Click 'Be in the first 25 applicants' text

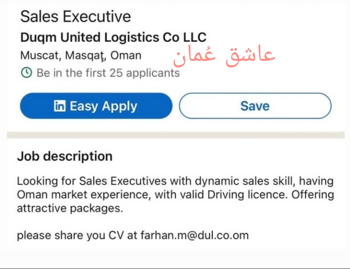(108, 72)
